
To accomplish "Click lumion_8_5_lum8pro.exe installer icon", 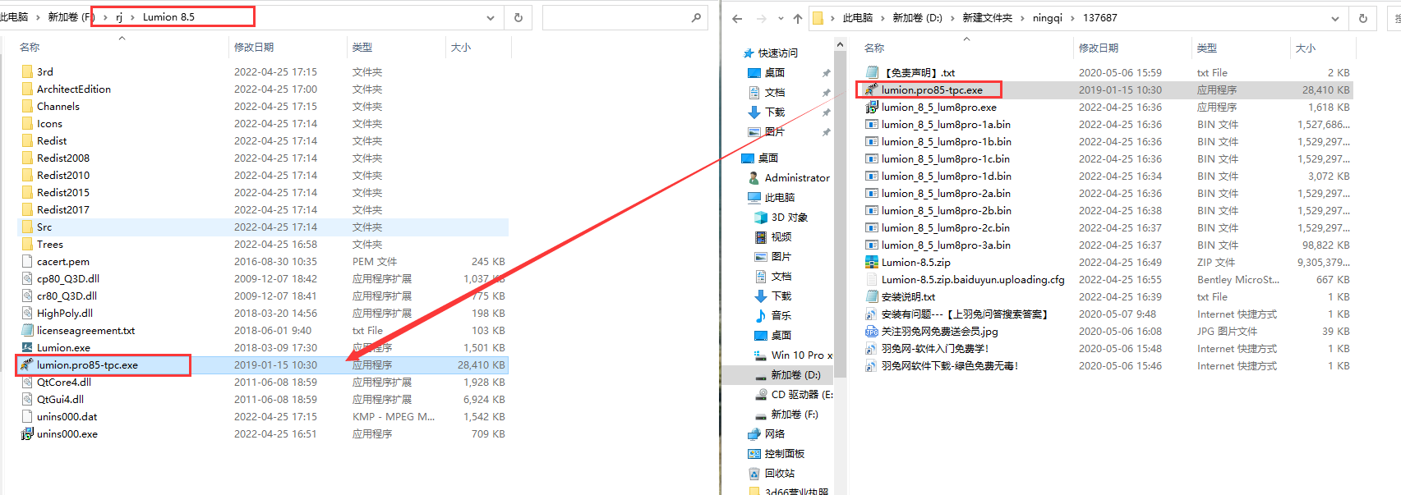I will coord(872,107).
